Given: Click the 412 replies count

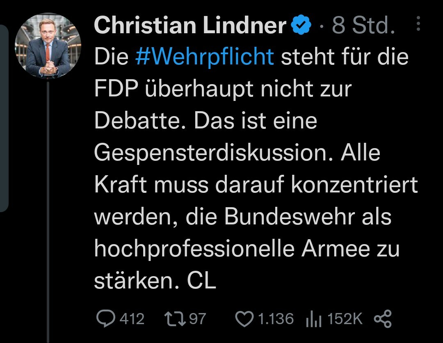Looking at the screenshot, I should click(x=132, y=319).
